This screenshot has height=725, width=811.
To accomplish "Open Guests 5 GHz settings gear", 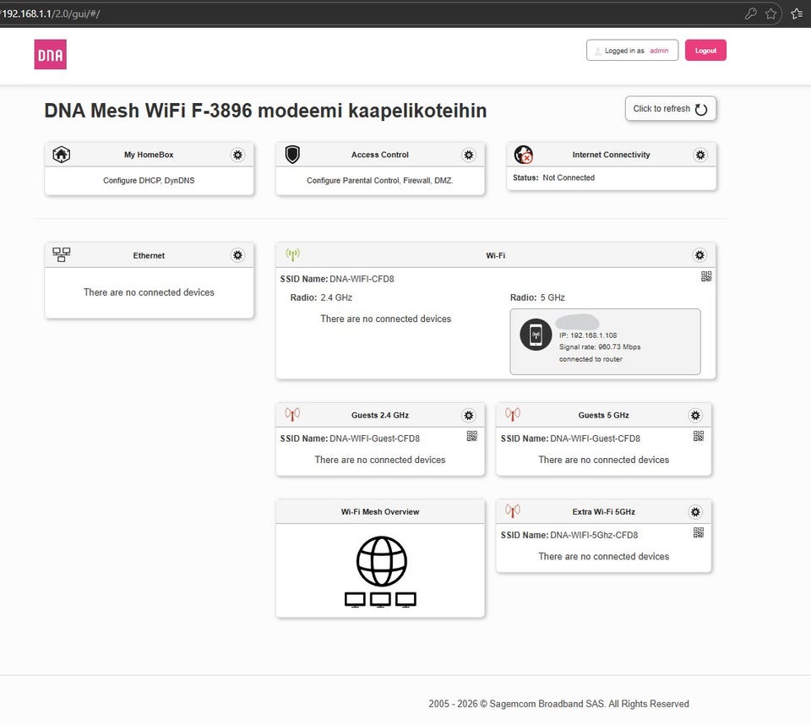I will [695, 416].
